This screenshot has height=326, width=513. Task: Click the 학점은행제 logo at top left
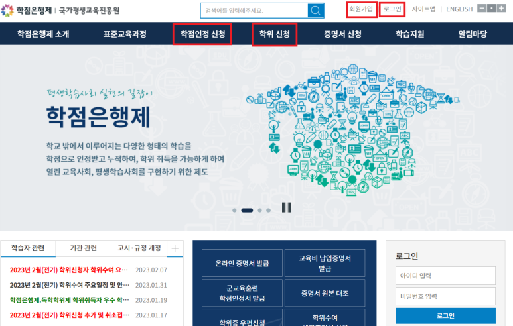point(27,11)
